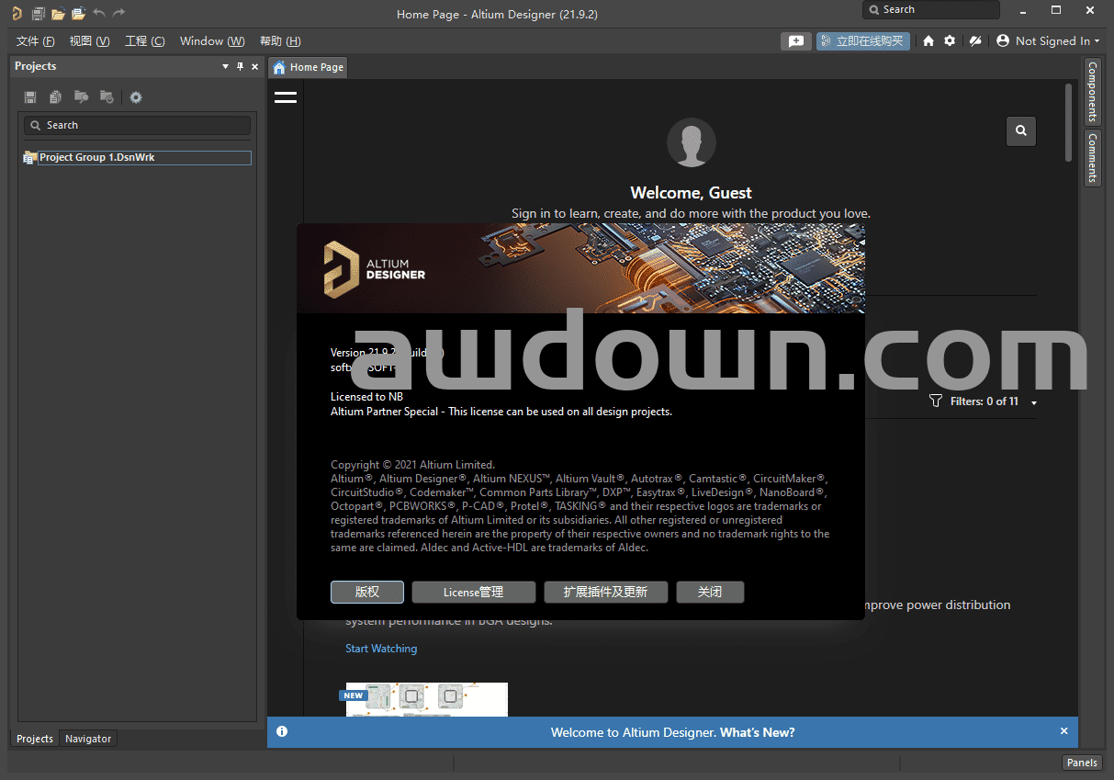
Task: Click the License管理 button
Action: click(473, 593)
